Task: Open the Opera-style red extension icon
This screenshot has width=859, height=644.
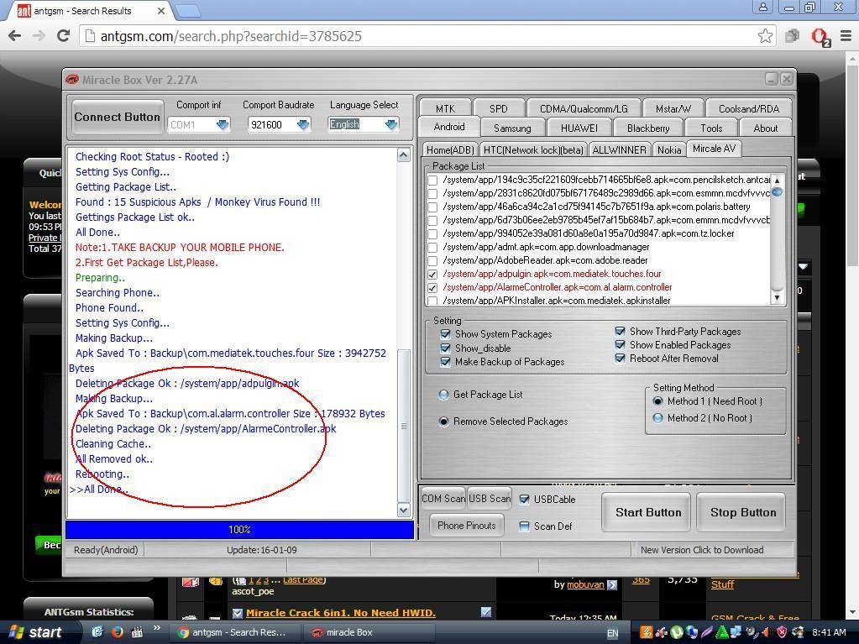Action: 820,36
